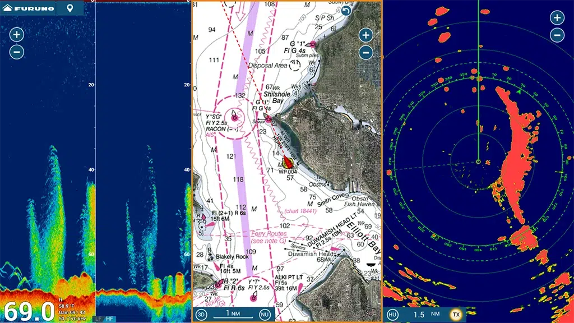Tap the 1 NM chart scale bar
This screenshot has width=574, height=323.
click(233, 315)
